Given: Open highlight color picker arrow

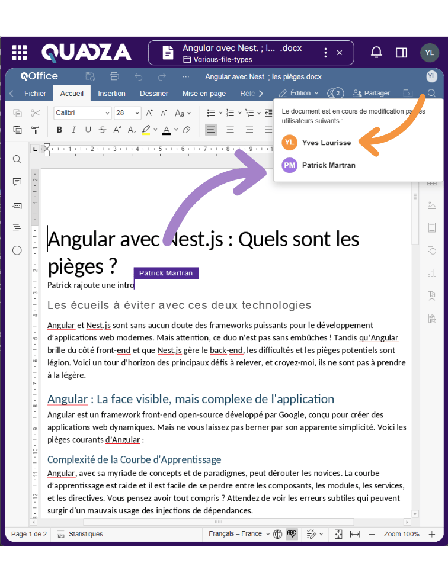Looking at the screenshot, I should [x=155, y=130].
